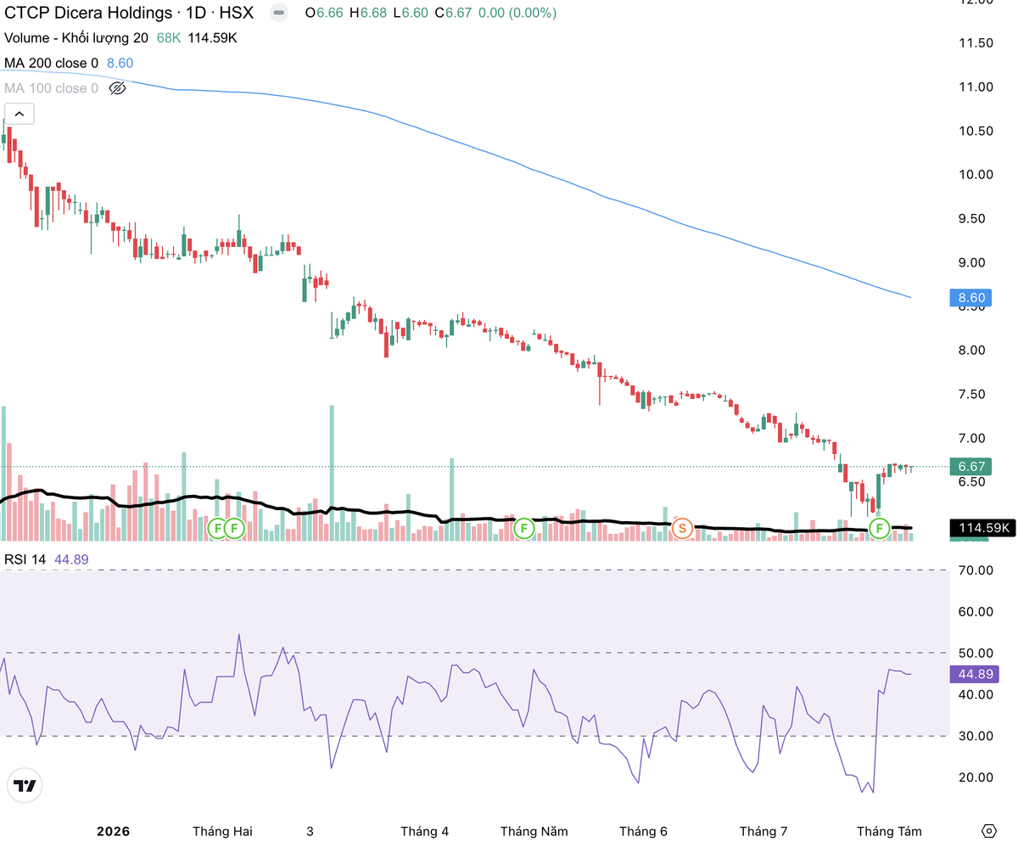Click the 6.50 price axis label
1018x842 pixels.
(974, 481)
